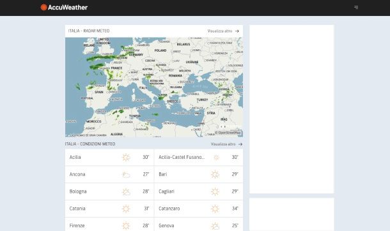Open Firenze weather forecast
This screenshot has width=390, height=231.
tap(109, 225)
